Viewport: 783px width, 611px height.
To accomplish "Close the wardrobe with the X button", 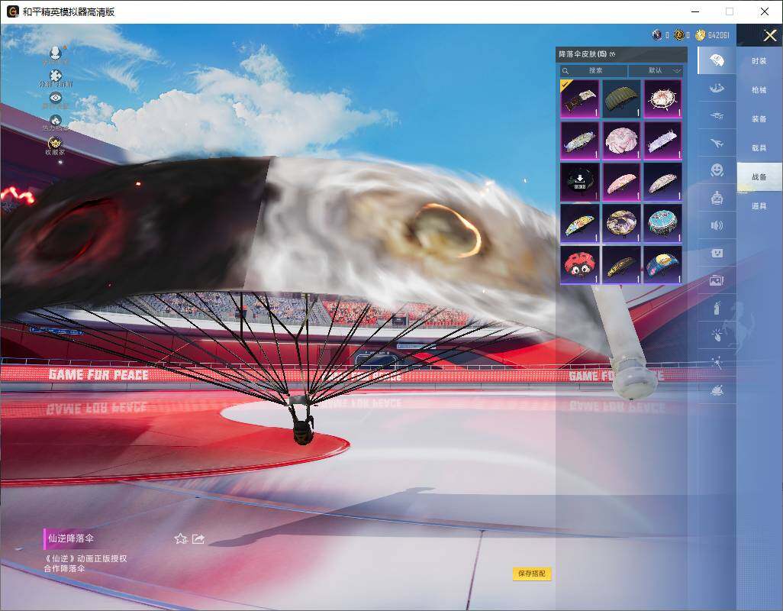I will [769, 35].
